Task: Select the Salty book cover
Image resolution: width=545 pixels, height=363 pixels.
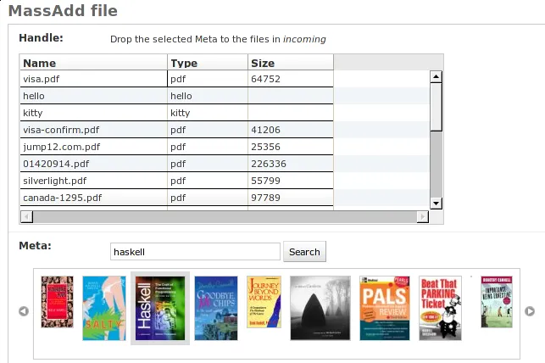Action: pos(103,308)
